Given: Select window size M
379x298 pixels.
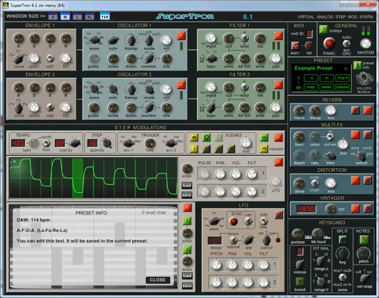Looking at the screenshot, I should click(66, 16).
